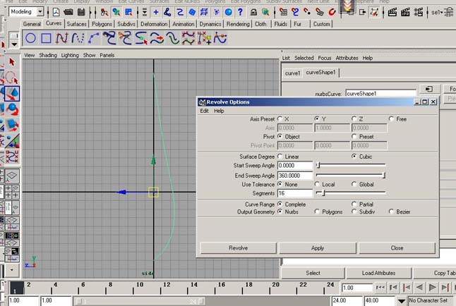Screen dimensions: 456x306
Task: Expand the toolbox layout options arrow
Action: tap(11, 270)
